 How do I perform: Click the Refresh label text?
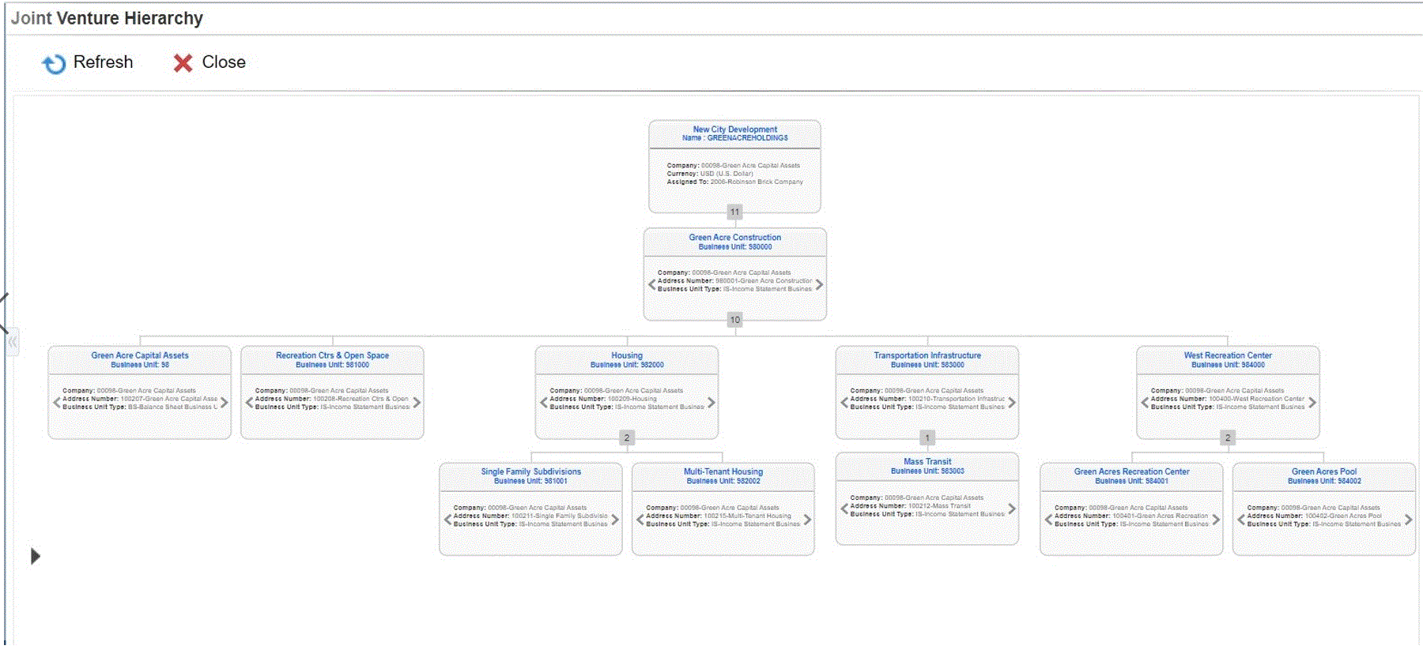pyautogui.click(x=103, y=62)
